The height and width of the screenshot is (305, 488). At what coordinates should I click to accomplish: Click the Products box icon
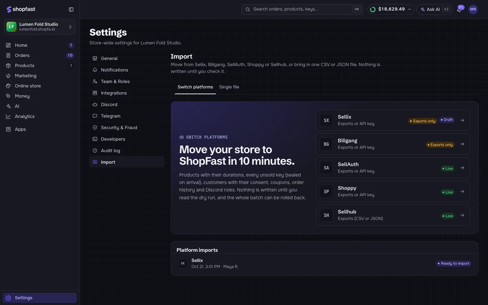point(8,65)
